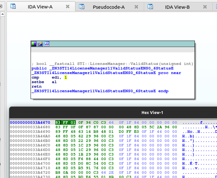Click the Hex View-1 title bar
The width and height of the screenshot is (217, 178).
click(x=113, y=112)
